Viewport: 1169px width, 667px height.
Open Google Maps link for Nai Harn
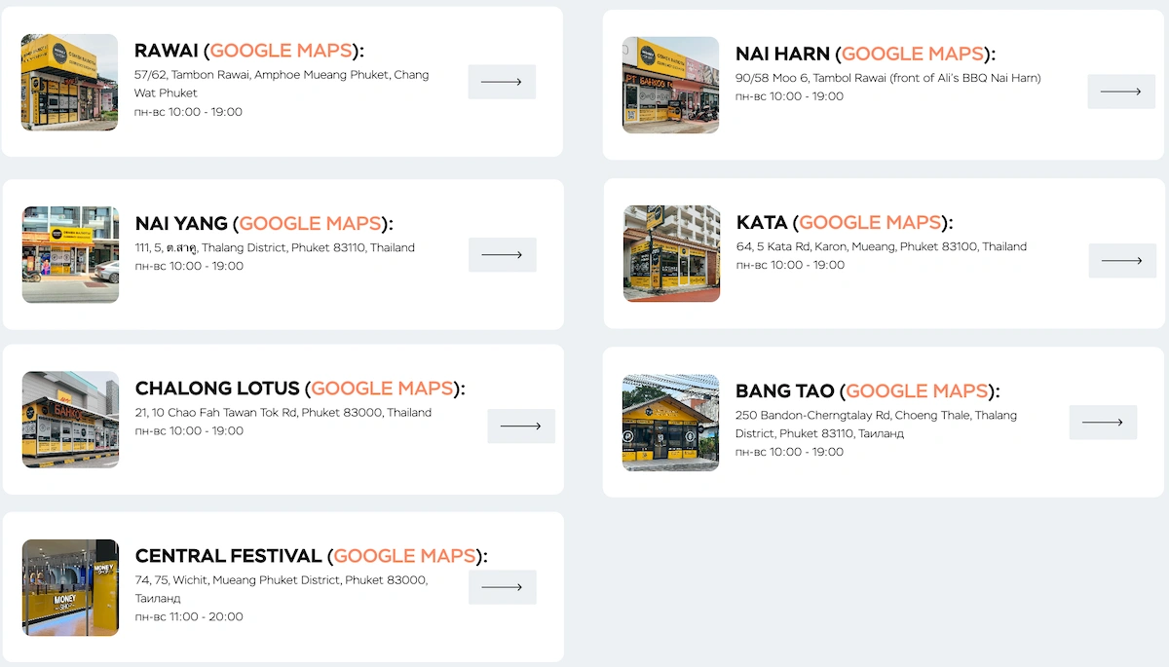(912, 54)
